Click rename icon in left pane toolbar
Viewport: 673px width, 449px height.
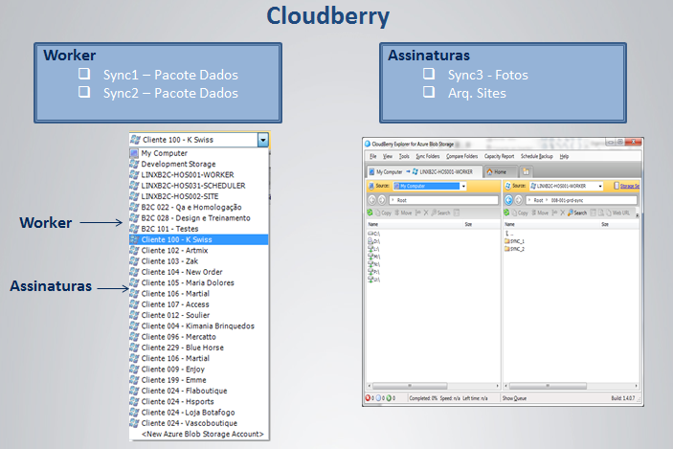(x=418, y=213)
